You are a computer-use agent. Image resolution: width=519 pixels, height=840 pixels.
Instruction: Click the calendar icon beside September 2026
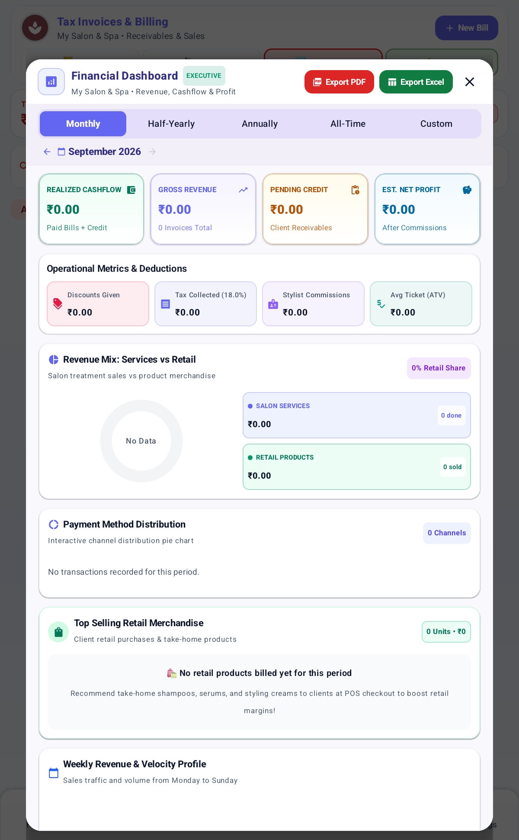[x=61, y=151]
